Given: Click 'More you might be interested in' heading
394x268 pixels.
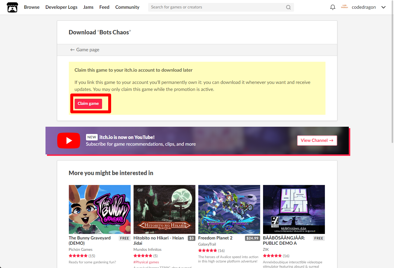Looking at the screenshot, I should click(x=111, y=173).
